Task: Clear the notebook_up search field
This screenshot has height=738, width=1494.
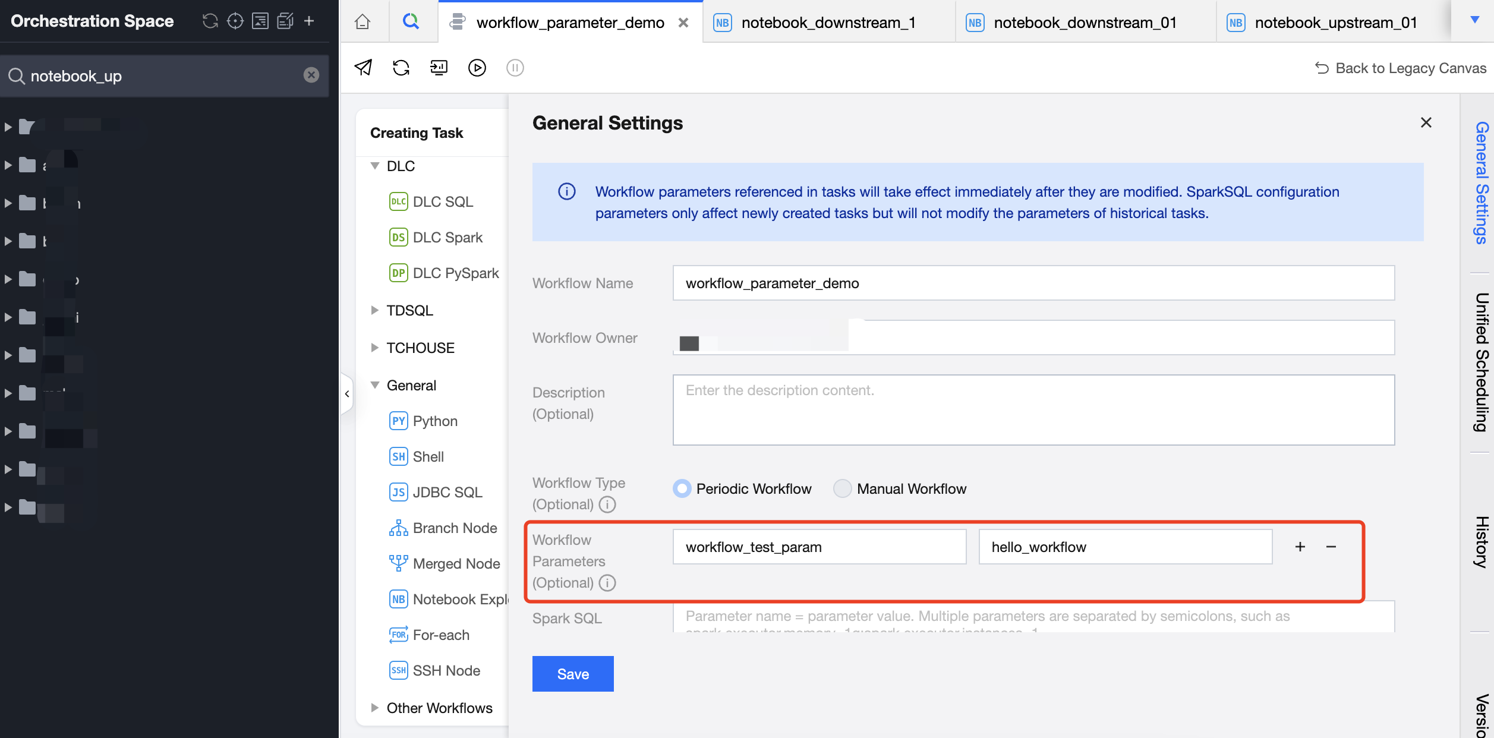Action: (x=311, y=75)
